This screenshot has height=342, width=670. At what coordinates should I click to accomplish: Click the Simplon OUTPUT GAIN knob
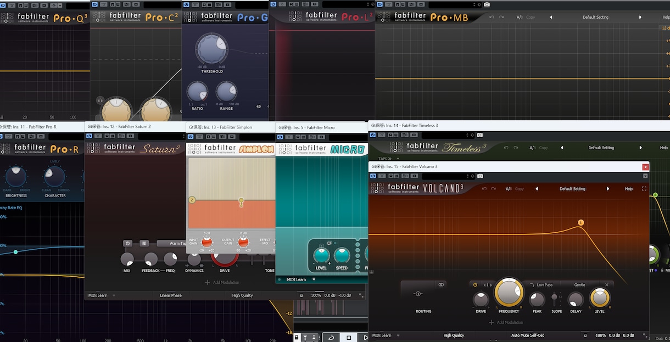[x=243, y=242]
